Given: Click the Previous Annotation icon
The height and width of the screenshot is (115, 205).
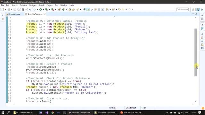Looking at the screenshot, I should point(113,10).
